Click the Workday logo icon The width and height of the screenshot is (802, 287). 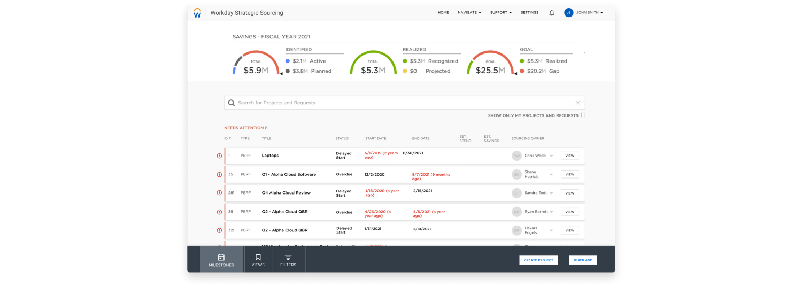coord(197,13)
